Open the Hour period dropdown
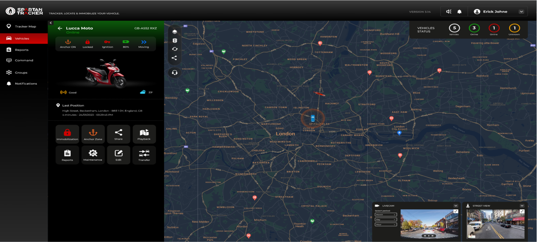The width and height of the screenshot is (537, 242). click(386, 224)
